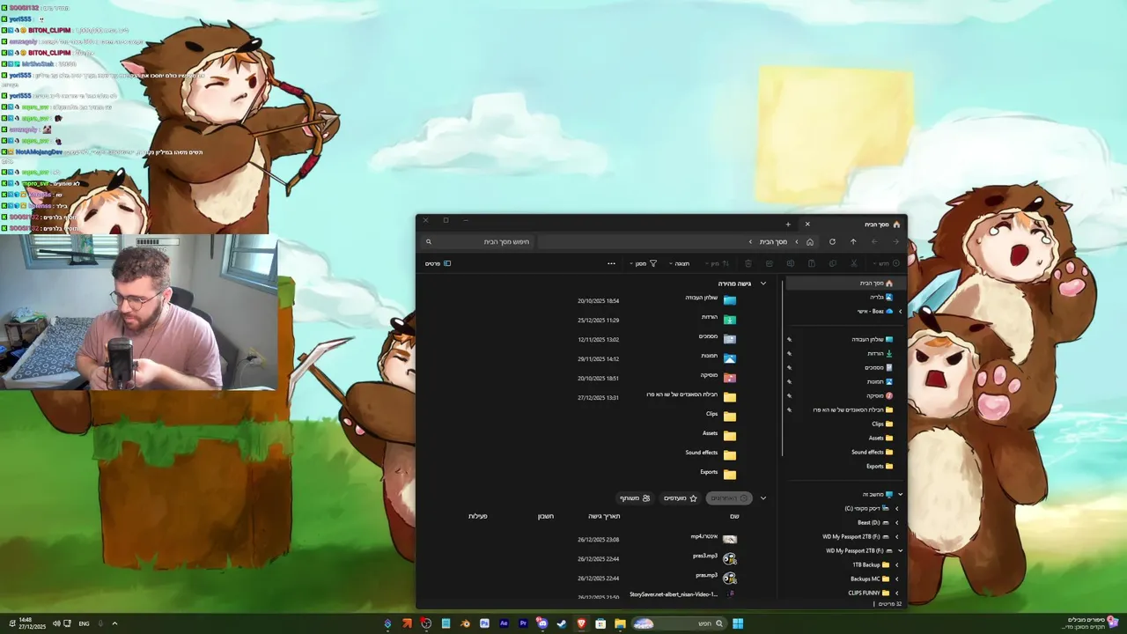Image resolution: width=1127 pixels, height=634 pixels.
Task: Open Steam from the taskbar
Action: pyautogui.click(x=562, y=623)
